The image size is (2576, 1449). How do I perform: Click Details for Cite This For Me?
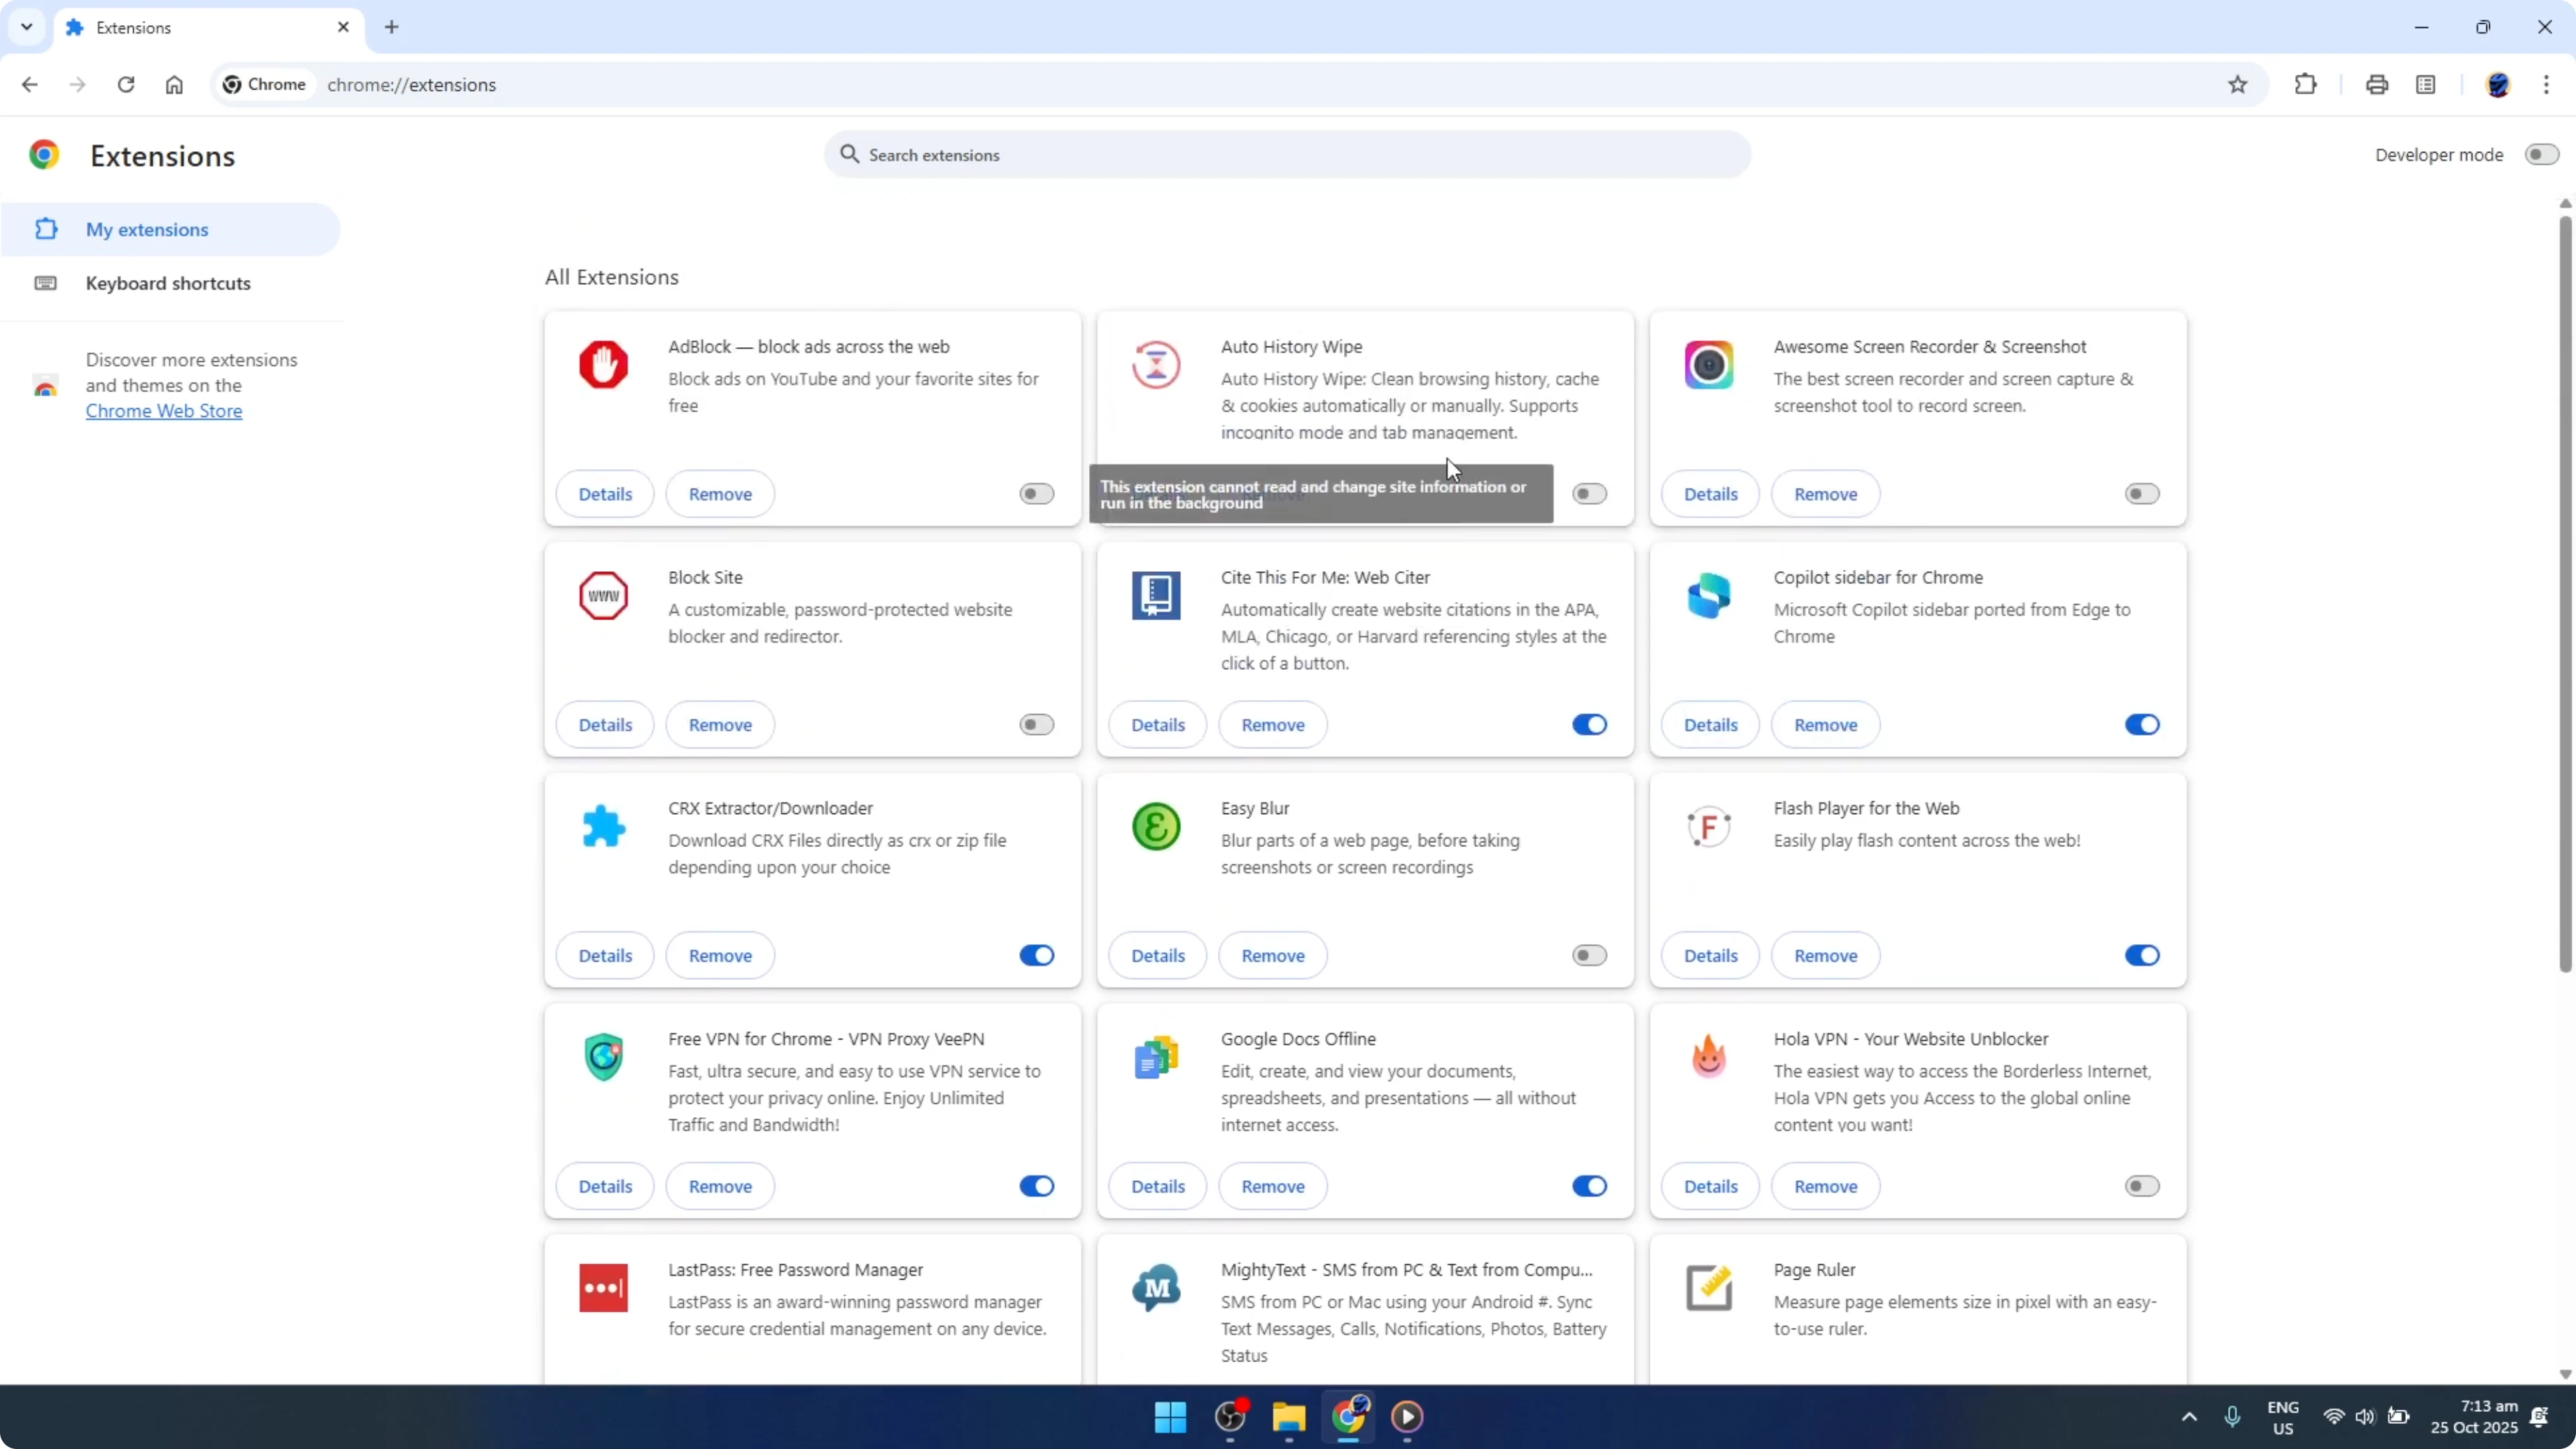(1157, 724)
